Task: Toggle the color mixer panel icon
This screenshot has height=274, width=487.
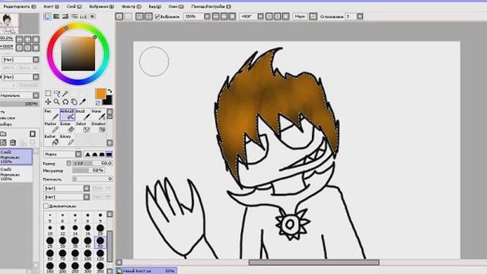Action: pos(75,17)
